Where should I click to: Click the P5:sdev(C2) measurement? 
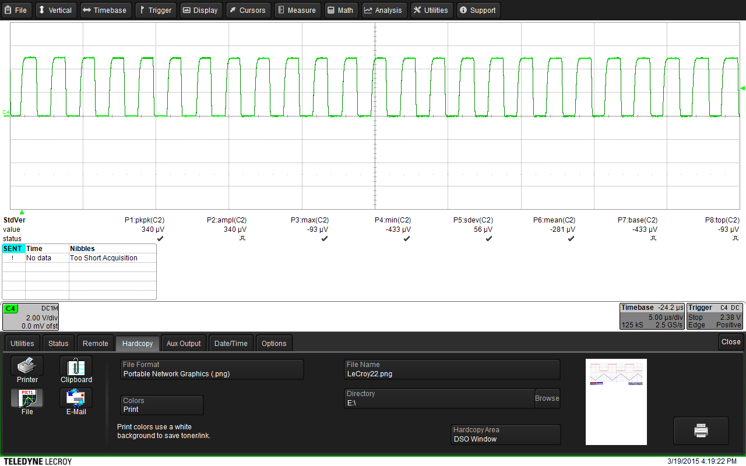[473, 220]
